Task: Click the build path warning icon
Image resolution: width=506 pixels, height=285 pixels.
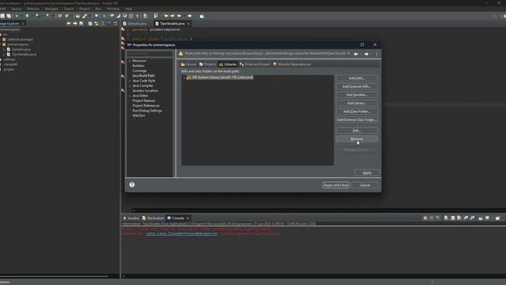Action: [181, 54]
